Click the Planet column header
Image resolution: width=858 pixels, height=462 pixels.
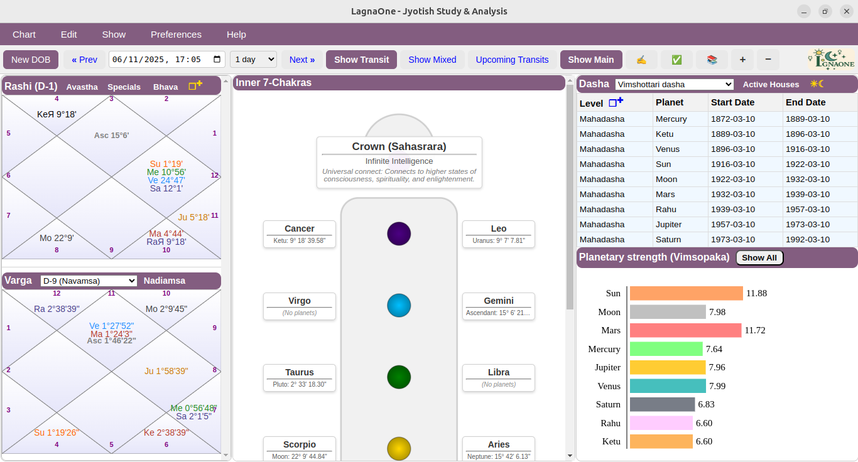point(680,102)
